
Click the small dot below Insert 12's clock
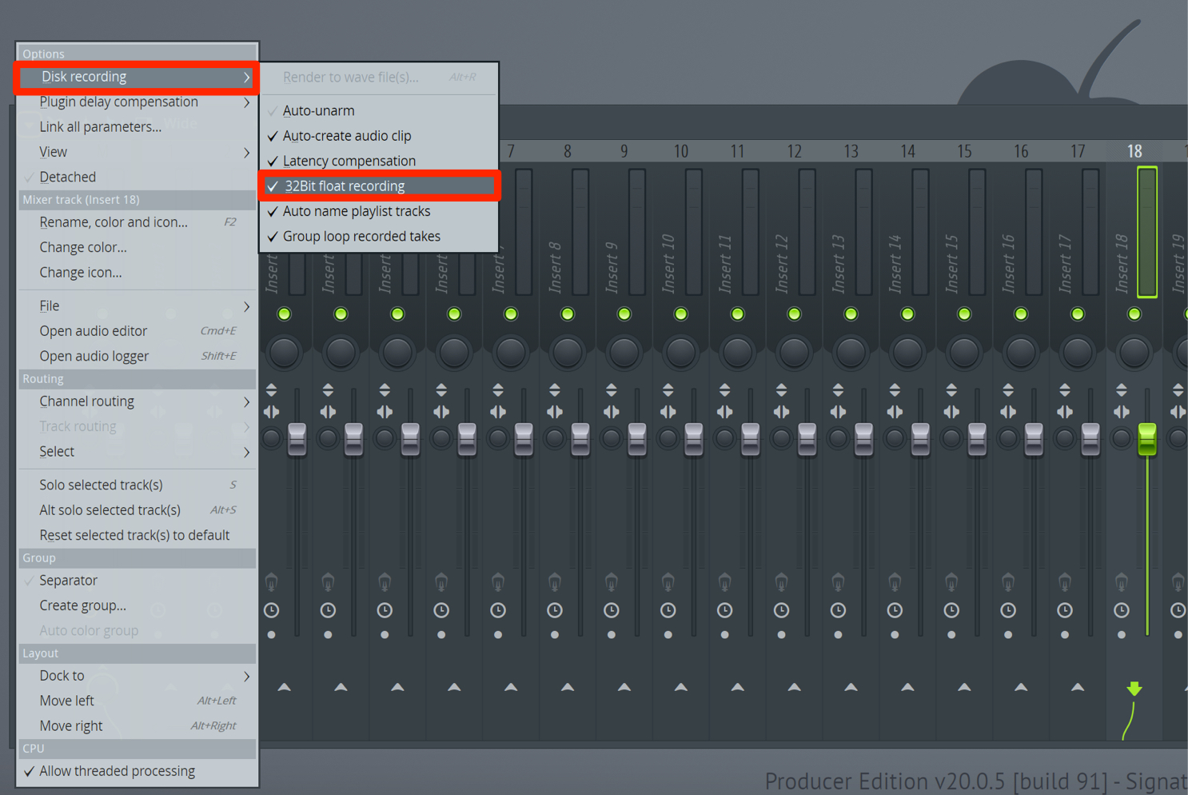[781, 635]
